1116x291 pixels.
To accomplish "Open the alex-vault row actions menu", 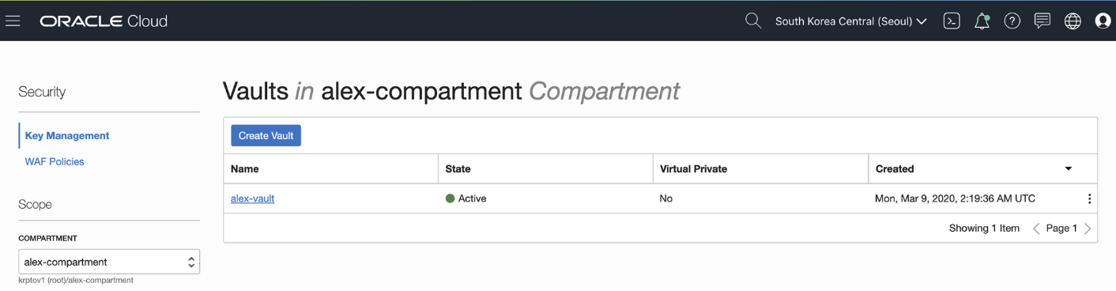I will pyautogui.click(x=1089, y=199).
